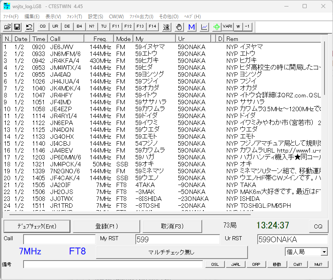The height and width of the screenshot is (280, 333).
Task: Focus the Ur RST field showing 599ONAKA
Action: coord(292,239)
